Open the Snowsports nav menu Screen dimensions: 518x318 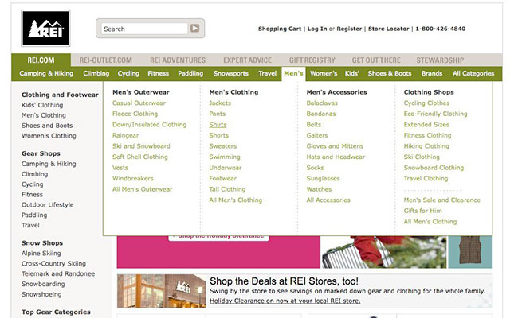(x=231, y=73)
